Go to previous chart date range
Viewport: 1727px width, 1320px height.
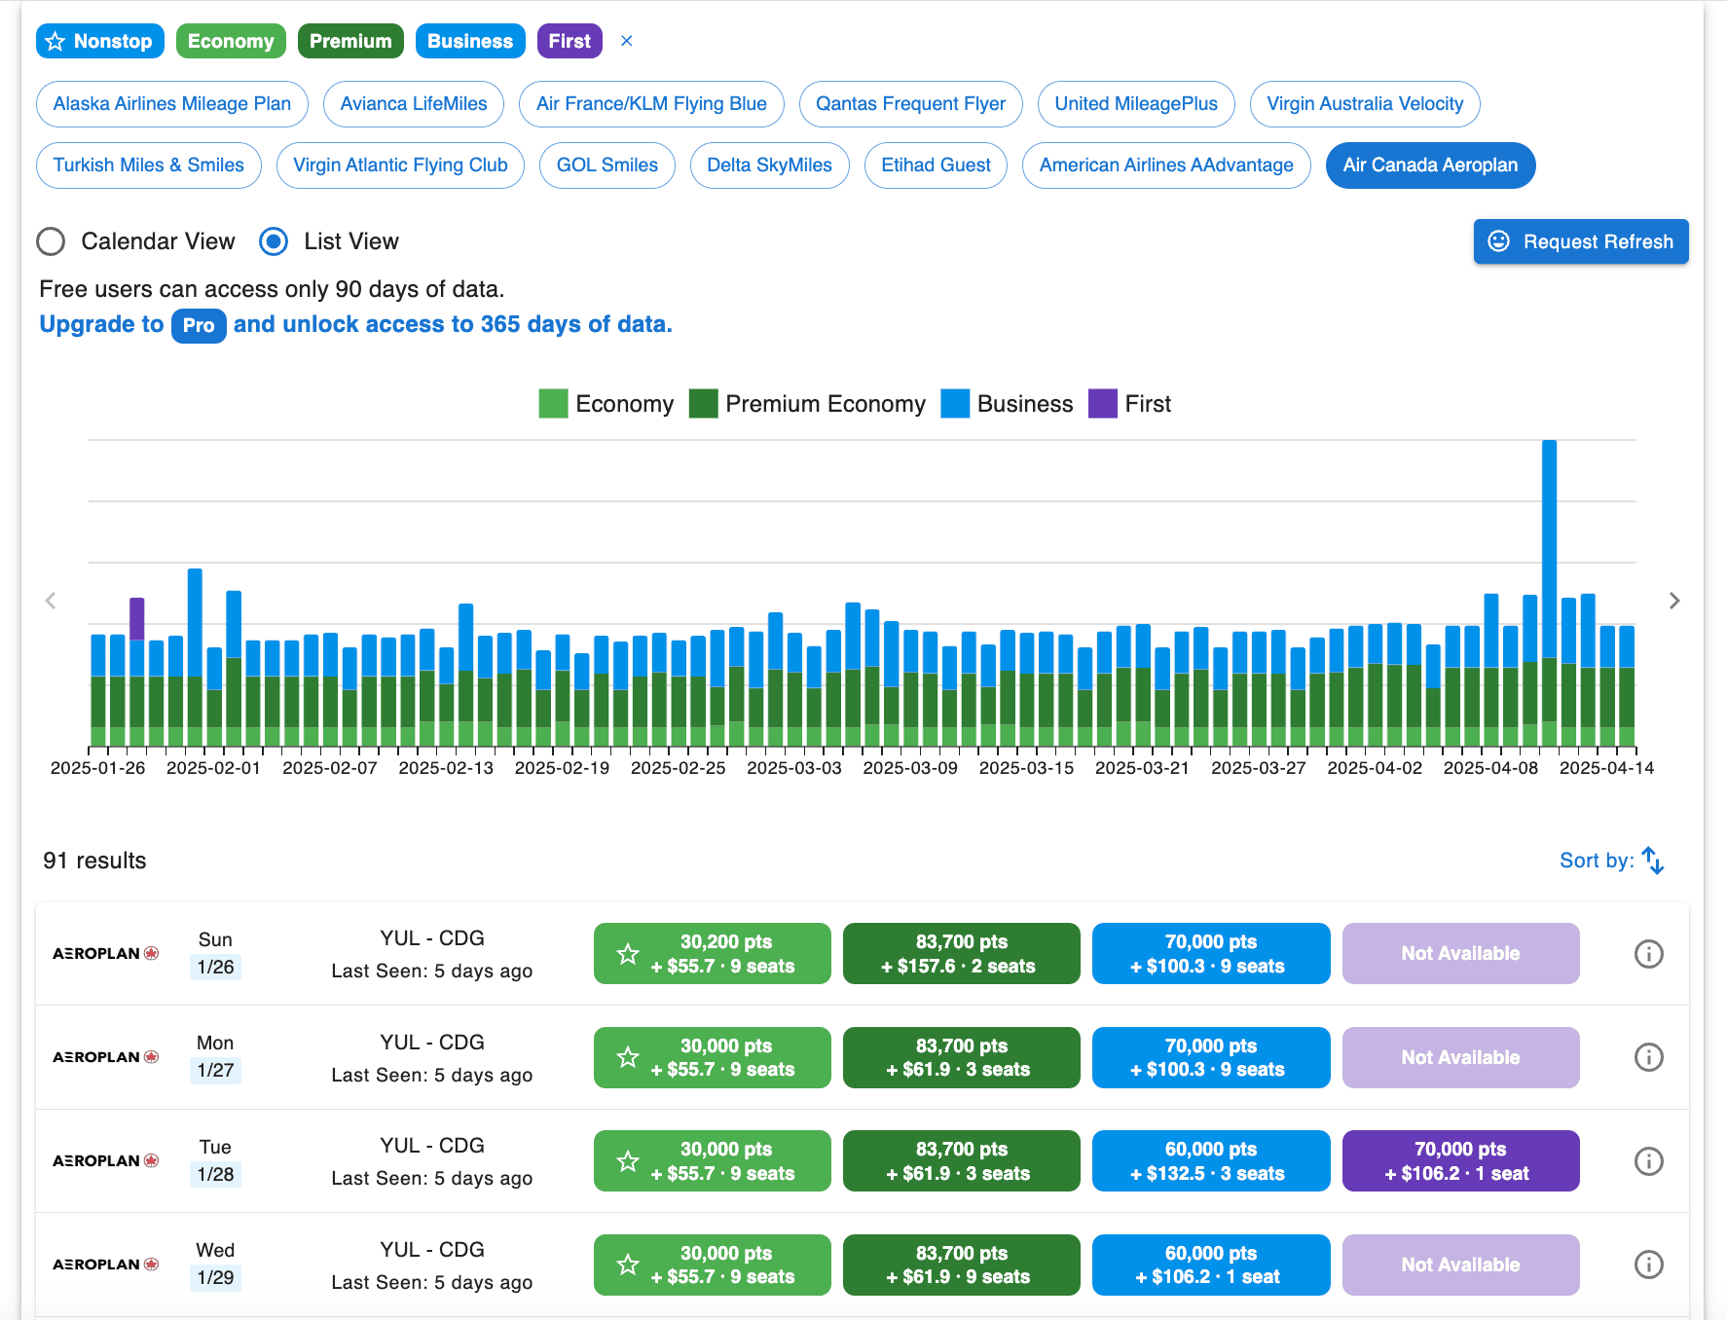[51, 601]
